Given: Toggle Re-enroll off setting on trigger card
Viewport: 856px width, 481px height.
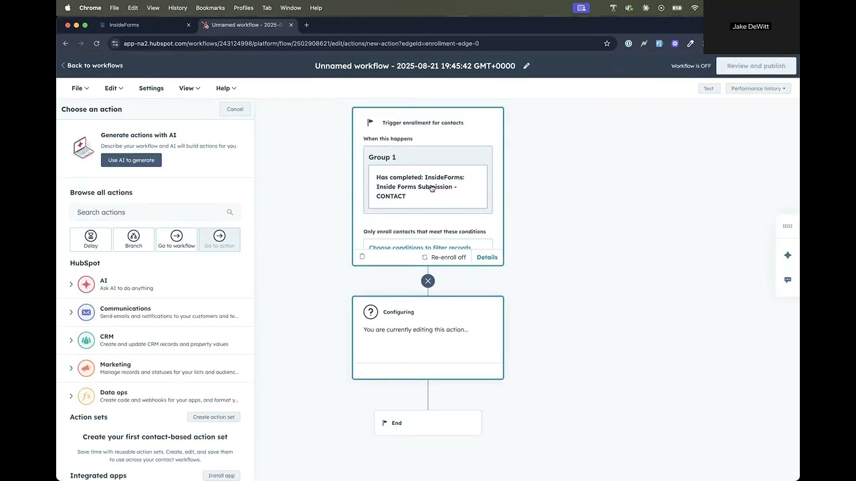Looking at the screenshot, I should point(443,257).
